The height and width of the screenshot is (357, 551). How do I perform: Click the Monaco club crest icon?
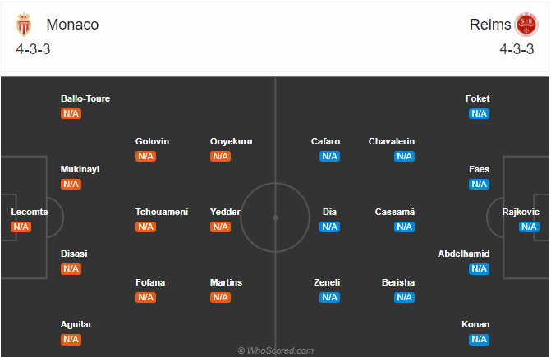click(24, 25)
